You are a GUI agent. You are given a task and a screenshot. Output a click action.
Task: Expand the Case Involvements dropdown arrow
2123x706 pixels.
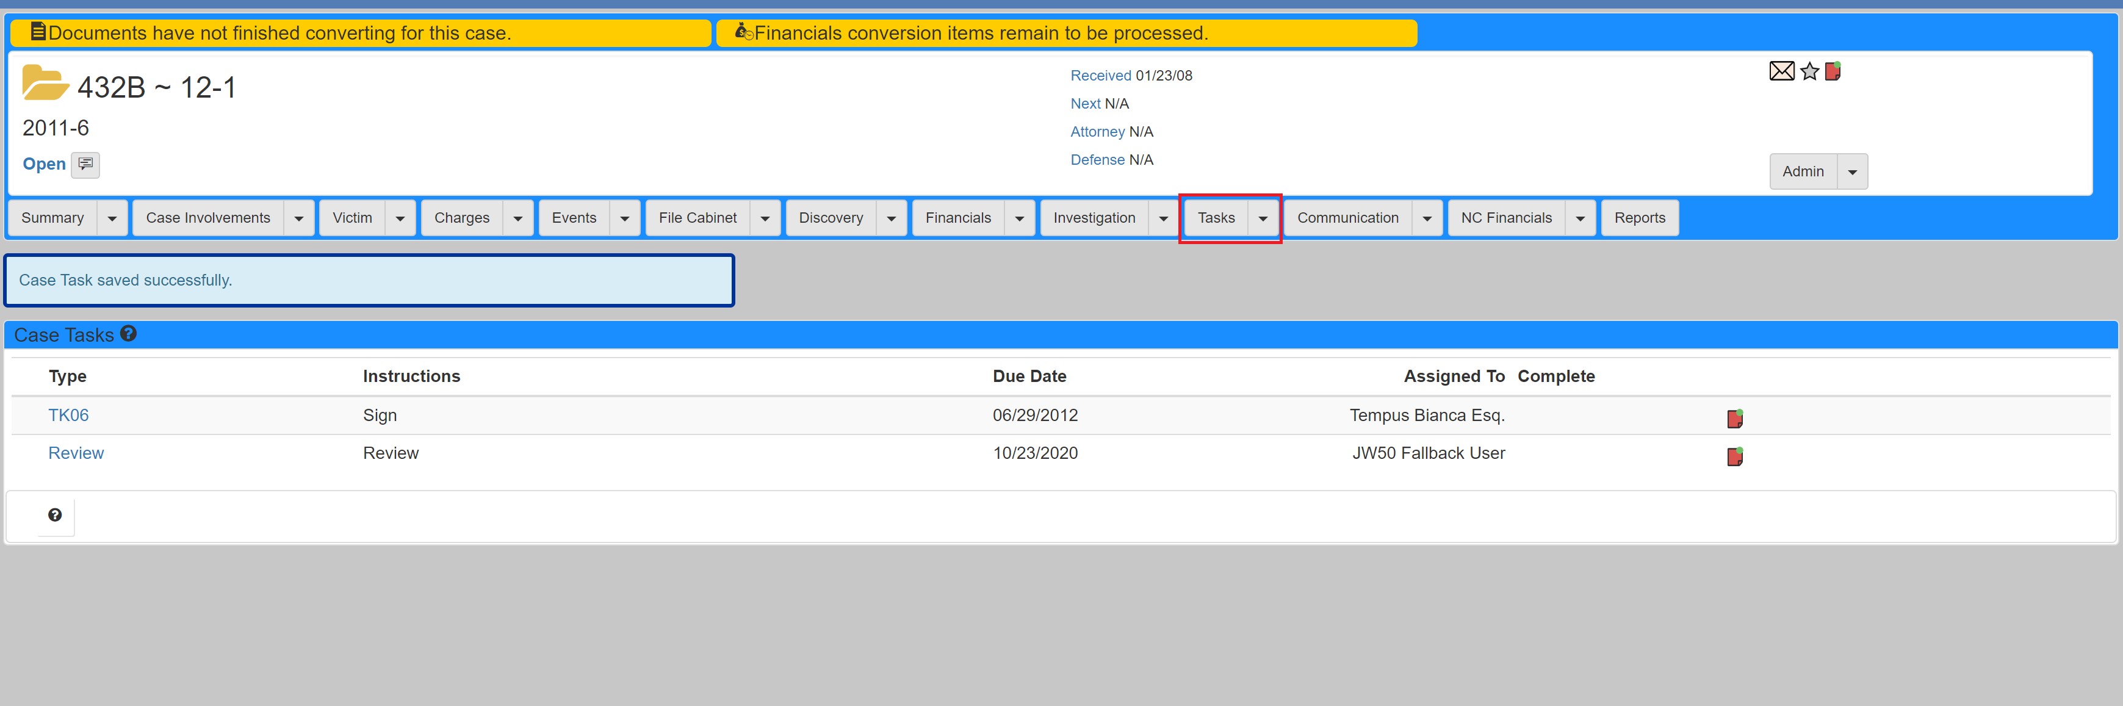298,218
